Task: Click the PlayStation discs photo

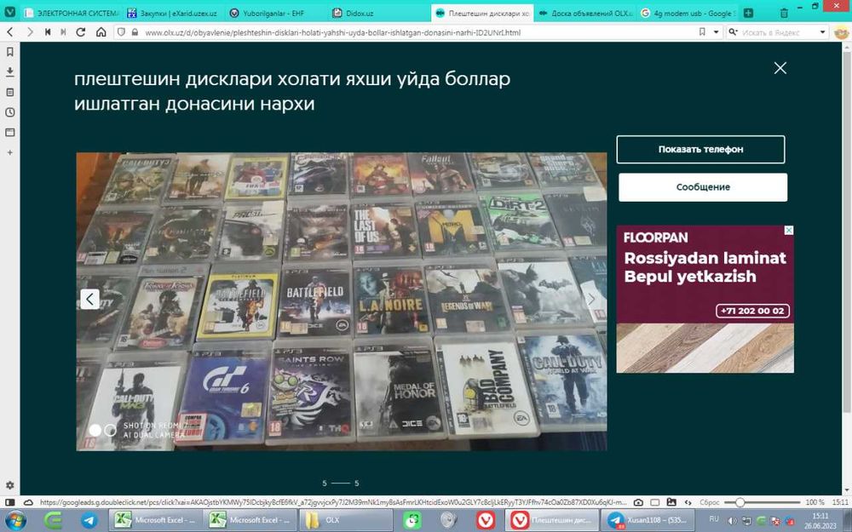Action: tap(342, 301)
